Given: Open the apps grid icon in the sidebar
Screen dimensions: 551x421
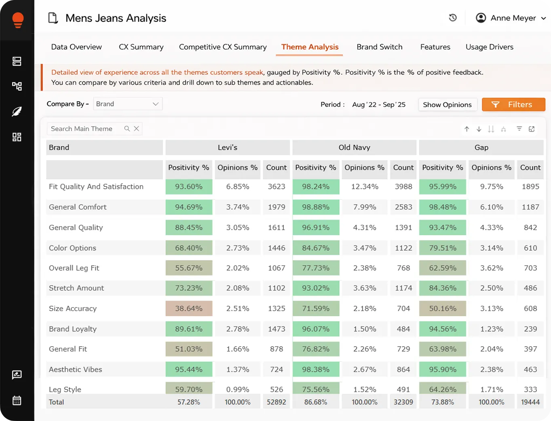Looking at the screenshot, I should click(17, 137).
